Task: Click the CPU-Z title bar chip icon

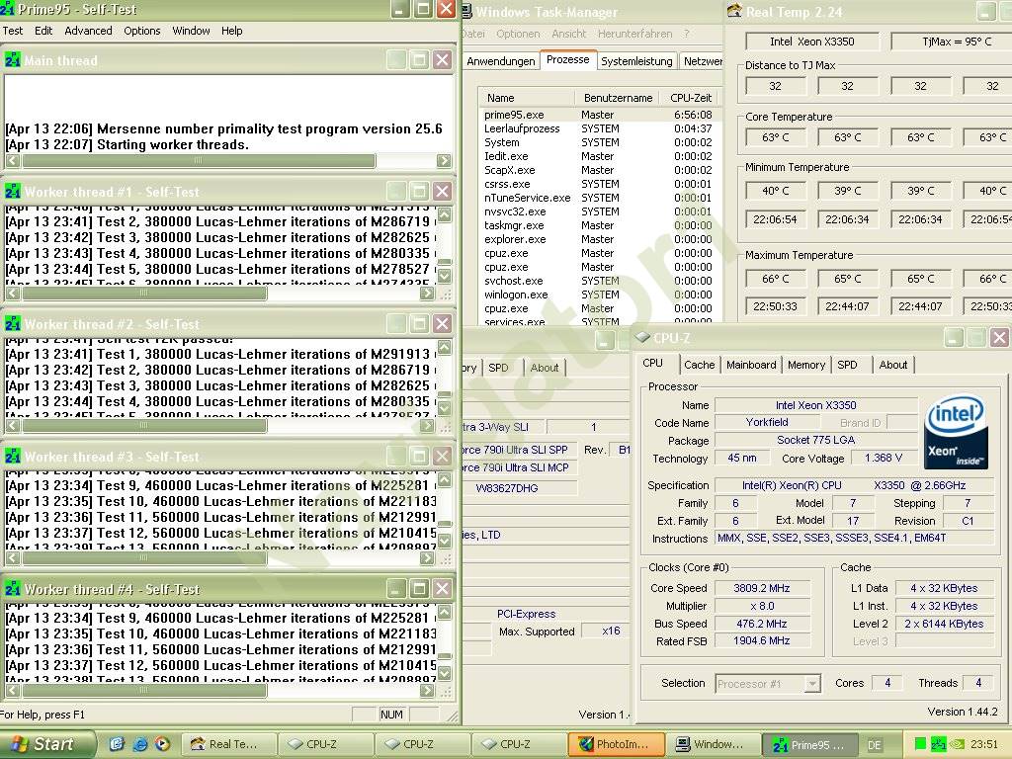Action: [x=642, y=337]
